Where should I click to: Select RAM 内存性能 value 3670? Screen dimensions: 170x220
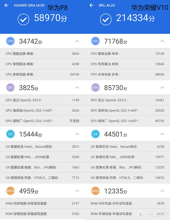[160, 203]
